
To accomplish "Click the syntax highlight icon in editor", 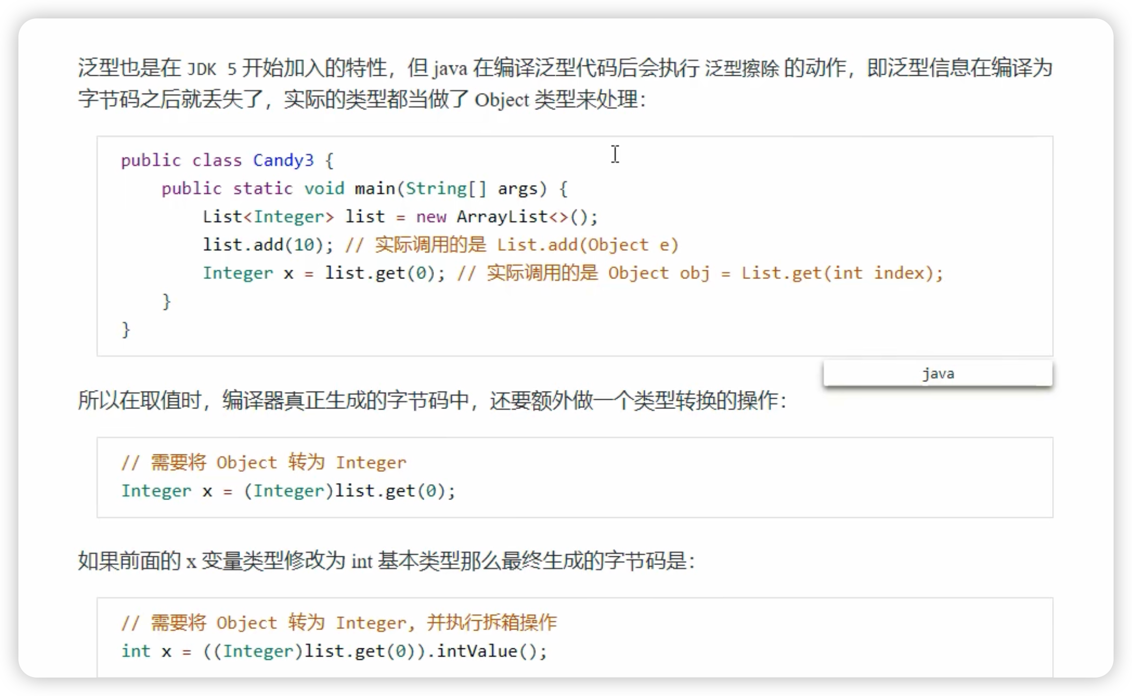I will pos(938,373).
